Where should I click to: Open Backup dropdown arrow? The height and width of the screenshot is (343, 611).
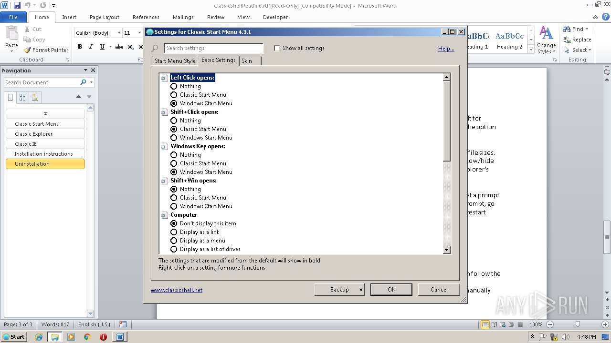click(x=361, y=290)
